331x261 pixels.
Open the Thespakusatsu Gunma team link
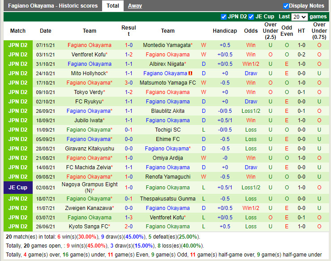168,199
